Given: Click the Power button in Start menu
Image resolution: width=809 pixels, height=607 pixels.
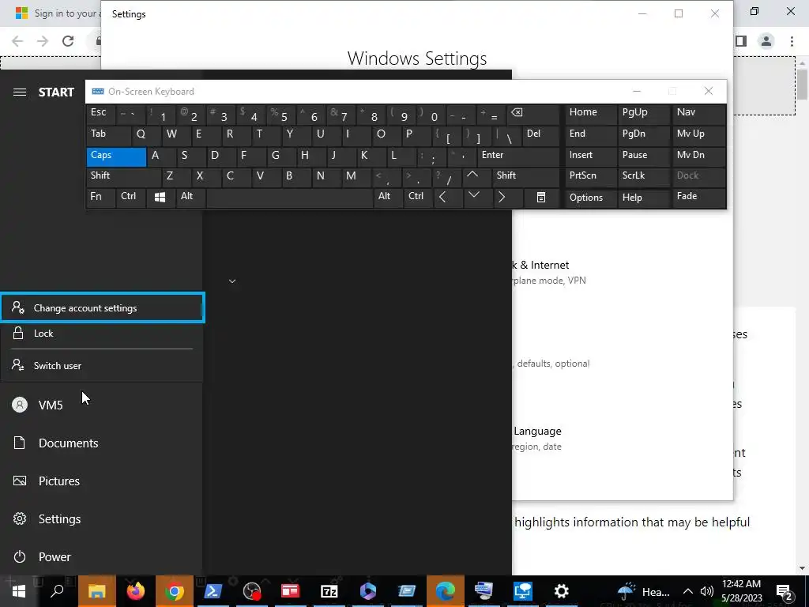Looking at the screenshot, I should (x=101, y=556).
